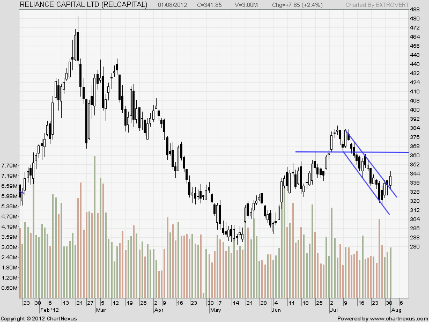The height and width of the screenshot is (322, 429).
Task: Click the May month label on time axis
Action: tap(216, 310)
